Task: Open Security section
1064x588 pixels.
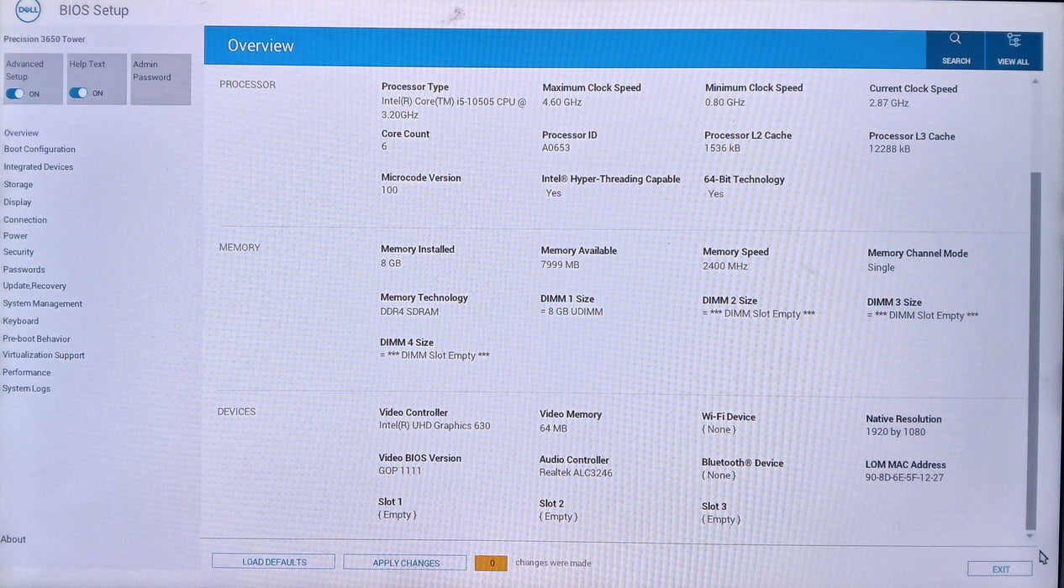Action: pos(18,252)
